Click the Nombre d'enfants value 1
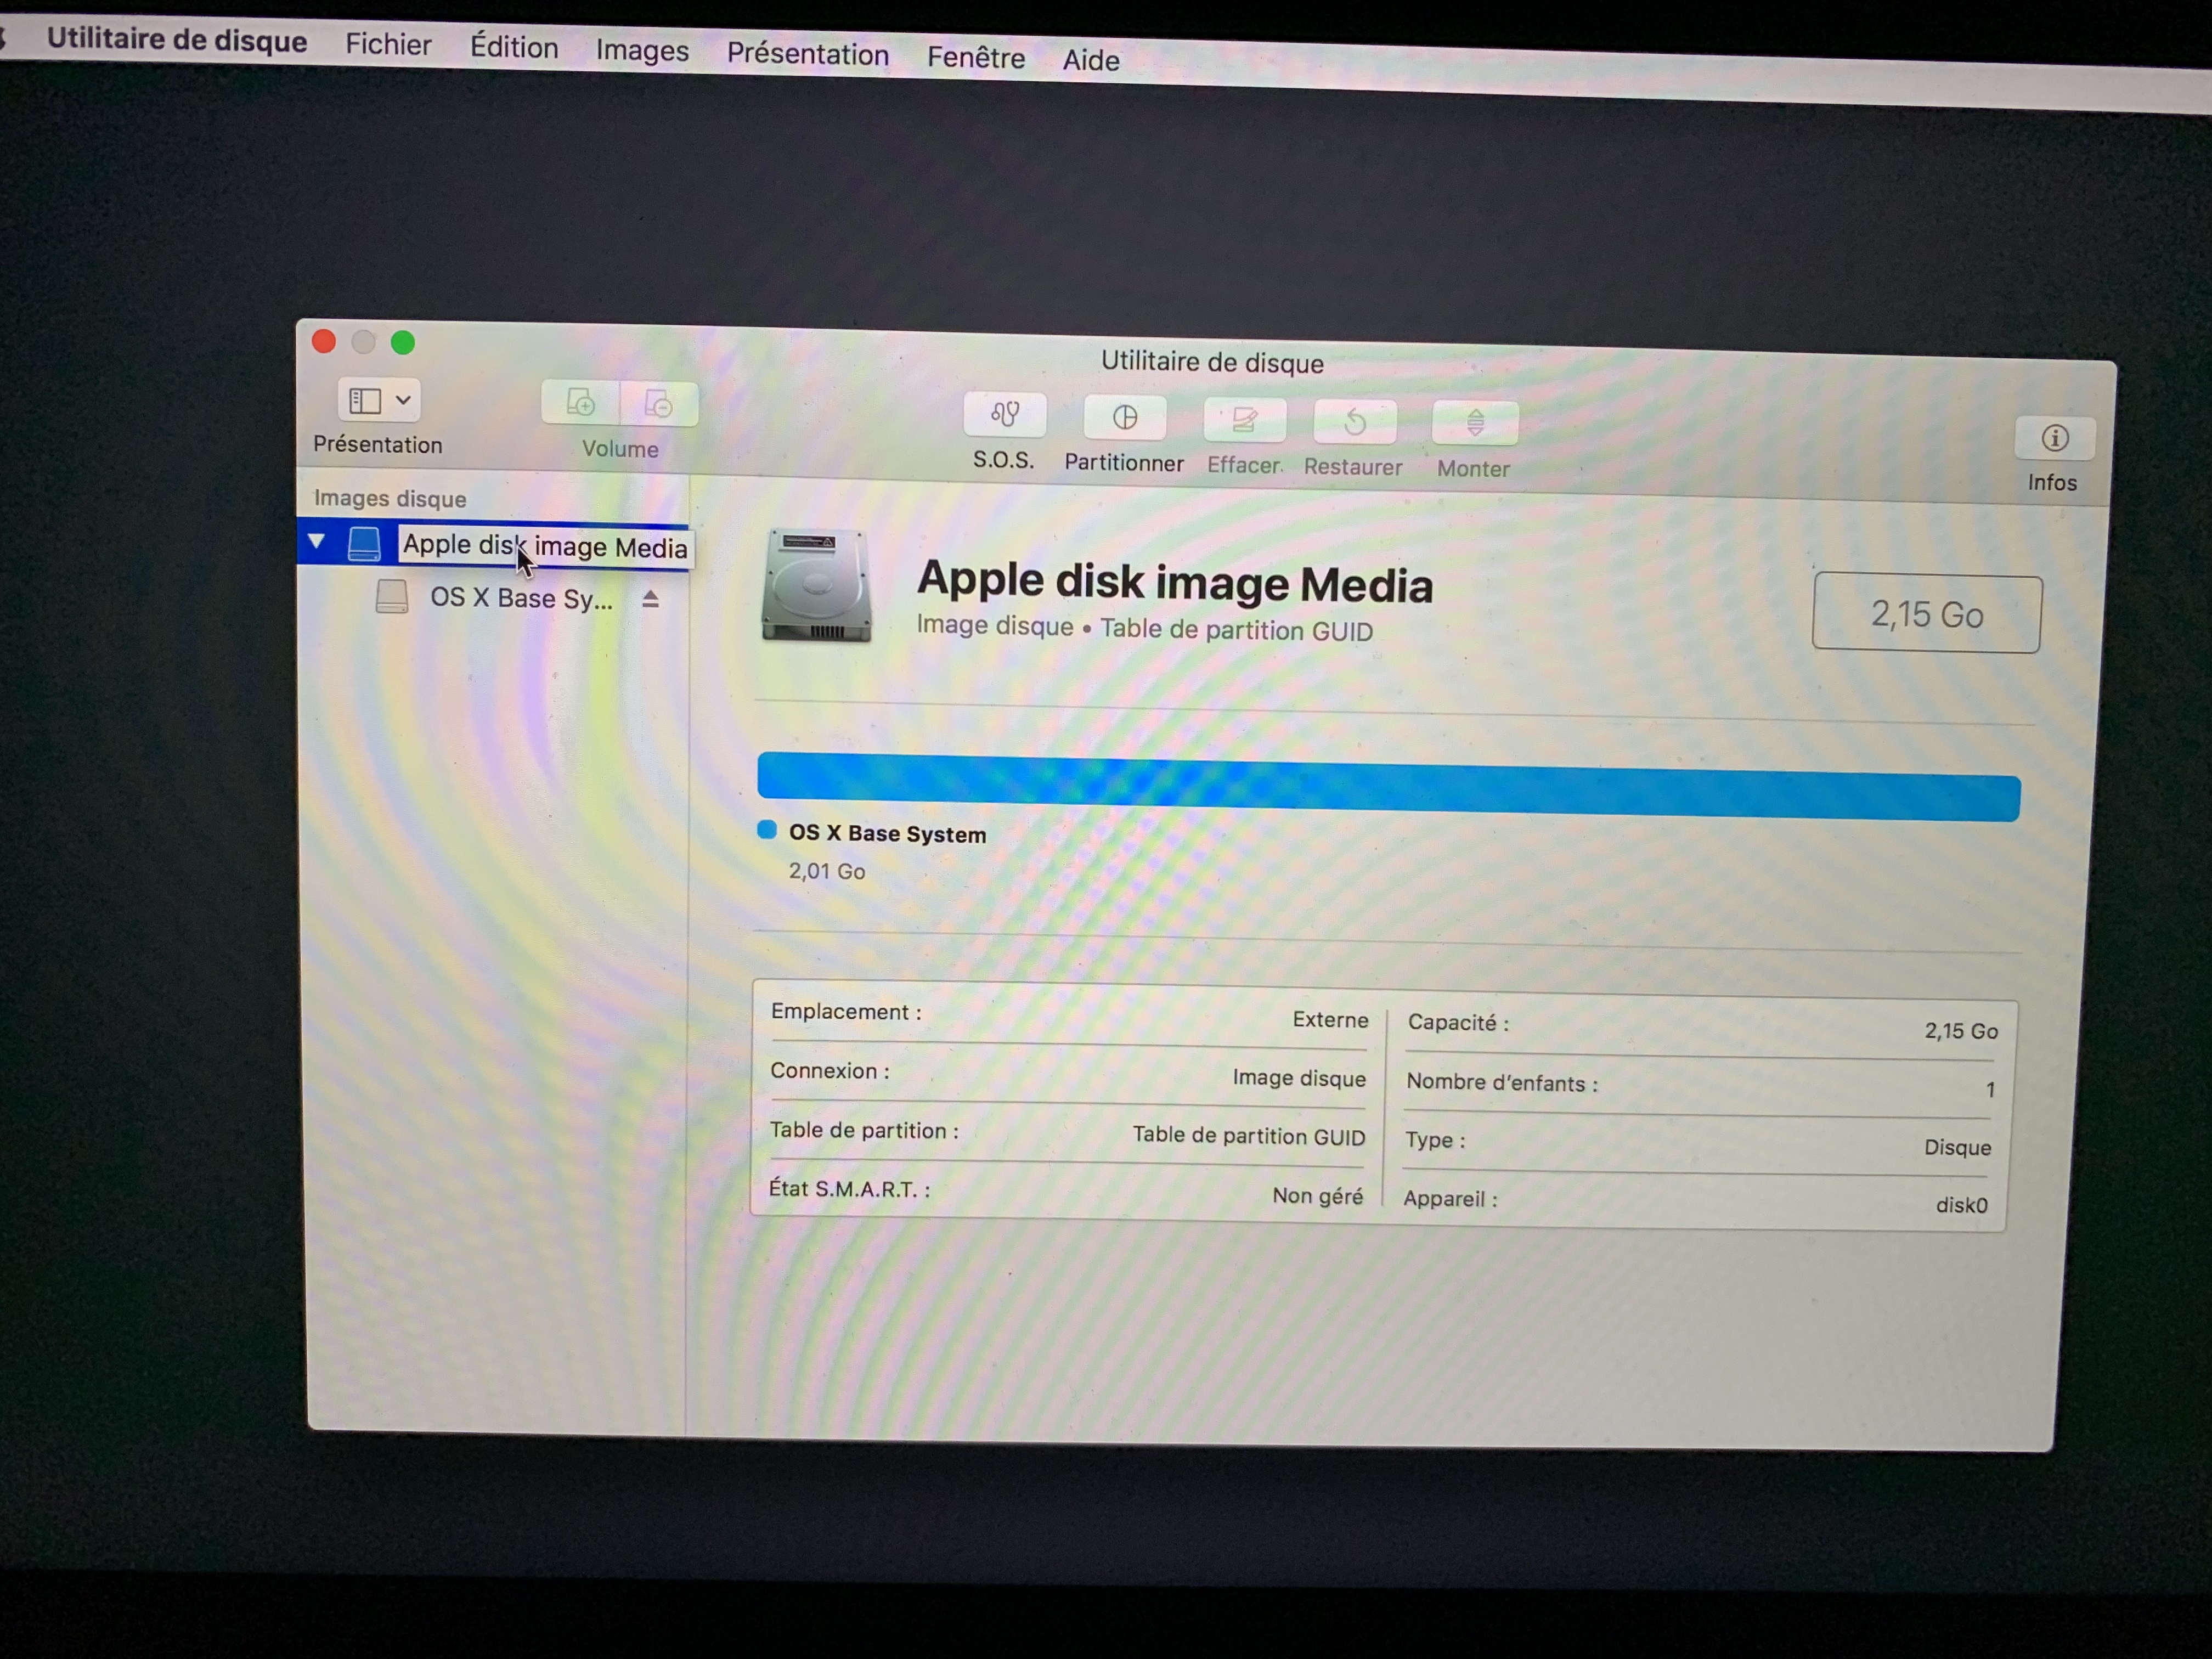Screen dimensions: 2212x1659 1990,1089
